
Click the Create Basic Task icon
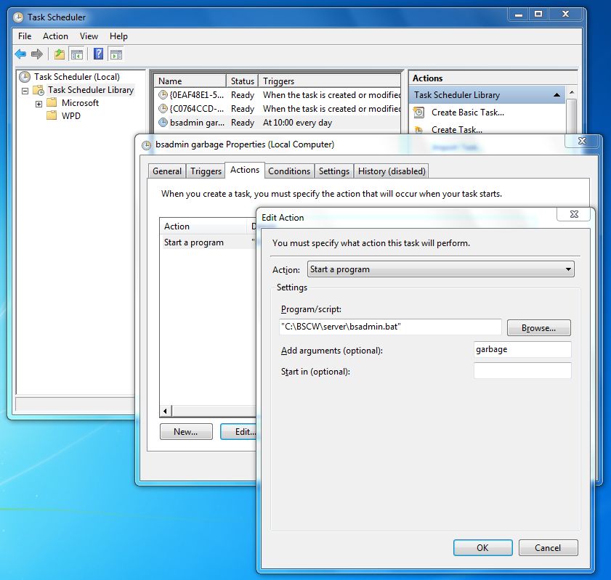[419, 113]
